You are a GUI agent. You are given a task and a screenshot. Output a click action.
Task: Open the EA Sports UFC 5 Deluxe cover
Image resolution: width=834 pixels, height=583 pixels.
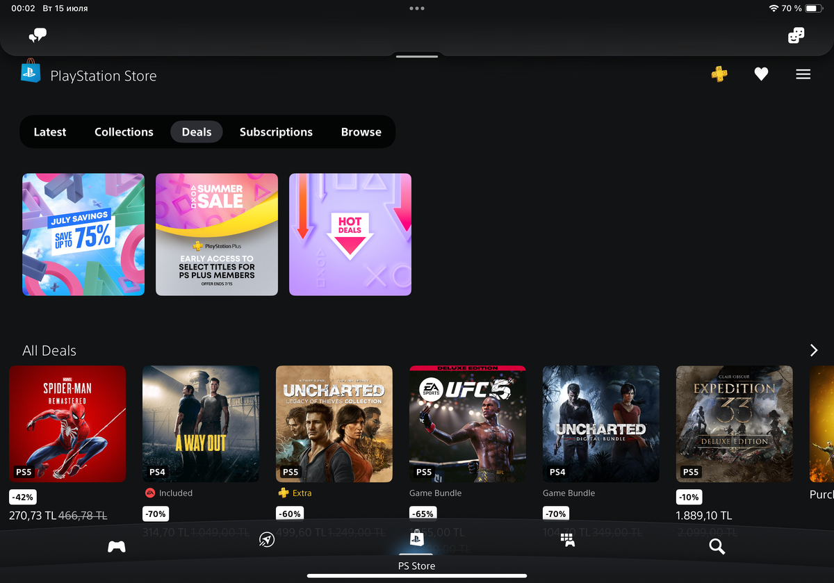[468, 424]
